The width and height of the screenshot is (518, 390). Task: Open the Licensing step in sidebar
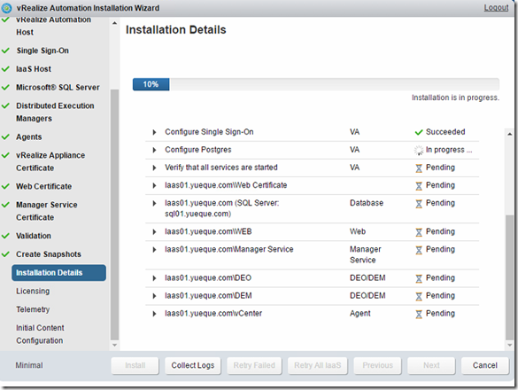tap(33, 291)
